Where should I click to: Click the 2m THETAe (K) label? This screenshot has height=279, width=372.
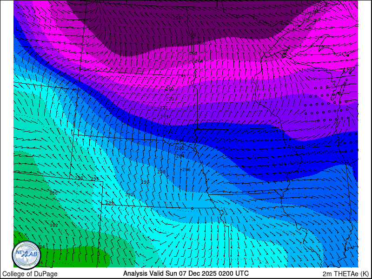pyautogui.click(x=346, y=273)
